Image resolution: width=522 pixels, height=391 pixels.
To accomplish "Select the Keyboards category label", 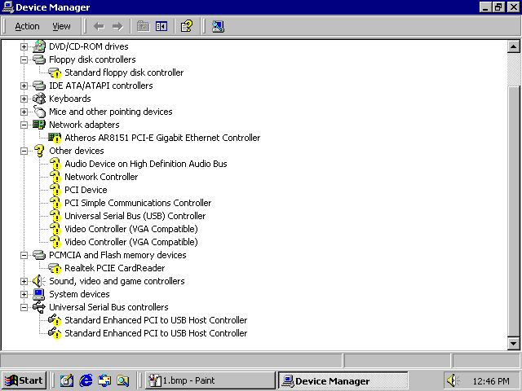I will 69,99.
